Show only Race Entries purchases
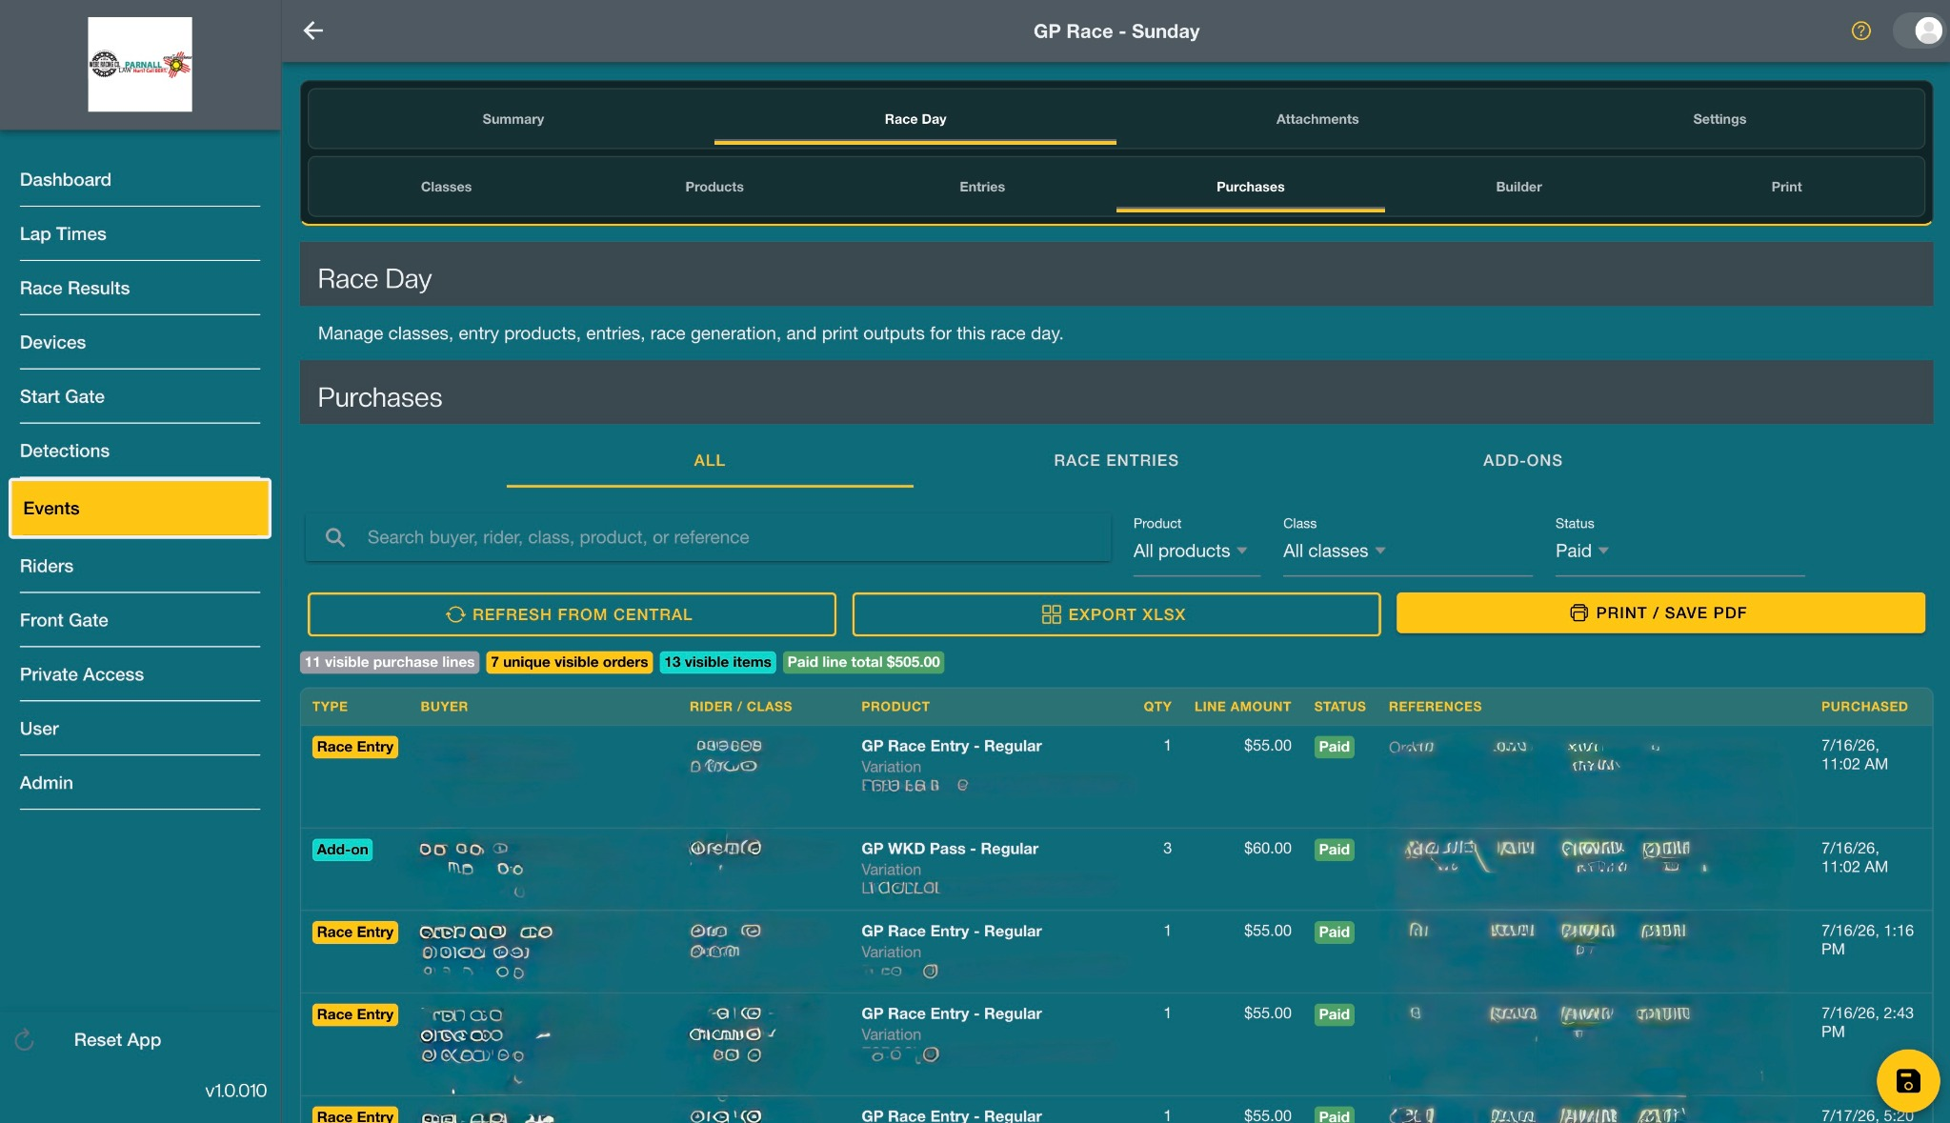The width and height of the screenshot is (1950, 1123). pyautogui.click(x=1116, y=460)
